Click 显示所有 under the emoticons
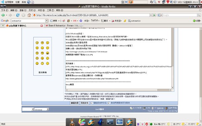The height and width of the screenshot is (126, 202). (43, 72)
